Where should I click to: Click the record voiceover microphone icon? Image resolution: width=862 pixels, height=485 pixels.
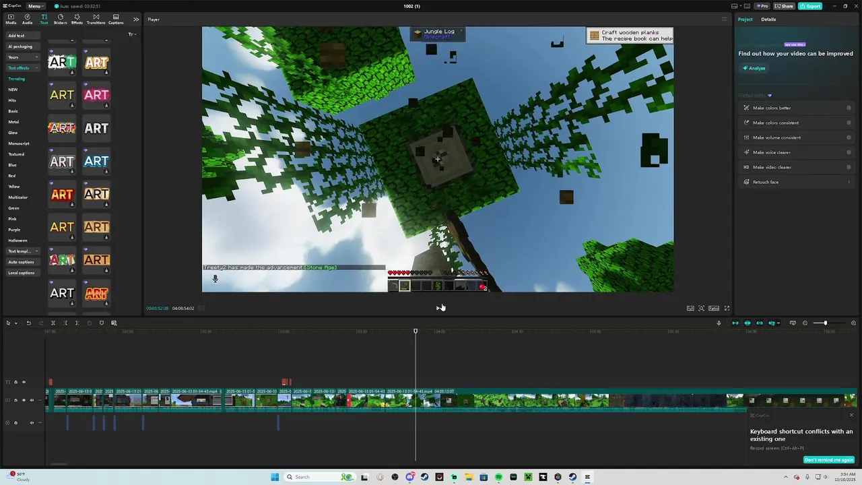tap(719, 323)
